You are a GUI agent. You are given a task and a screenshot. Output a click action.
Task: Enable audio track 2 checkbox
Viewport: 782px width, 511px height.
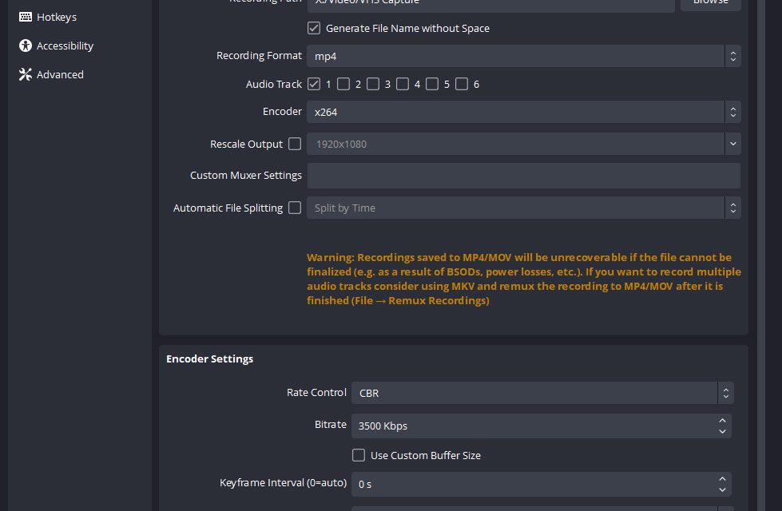coord(343,84)
